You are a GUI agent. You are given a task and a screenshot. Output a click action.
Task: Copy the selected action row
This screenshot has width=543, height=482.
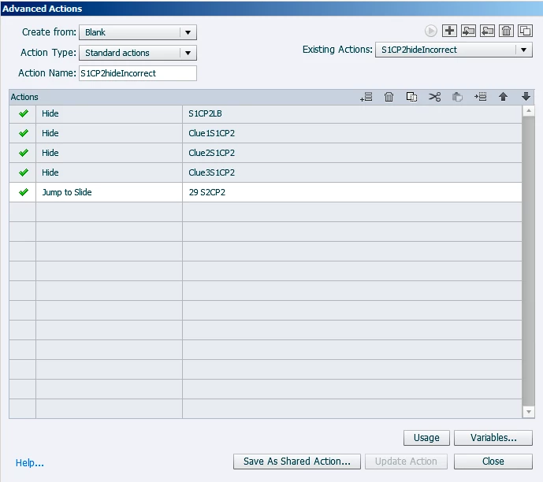[x=411, y=97]
